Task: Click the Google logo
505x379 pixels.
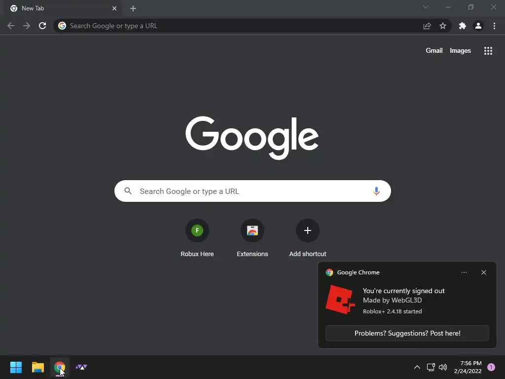Action: click(252, 138)
